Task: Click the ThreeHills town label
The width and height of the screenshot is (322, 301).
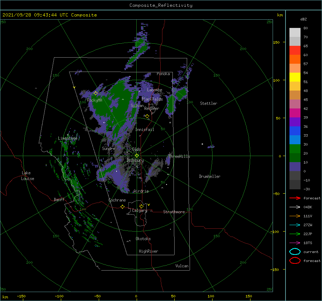Action: click(x=180, y=156)
